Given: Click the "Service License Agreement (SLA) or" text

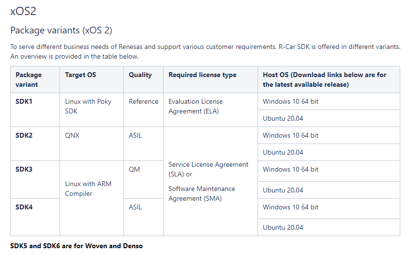Looking at the screenshot, I should [208, 169].
